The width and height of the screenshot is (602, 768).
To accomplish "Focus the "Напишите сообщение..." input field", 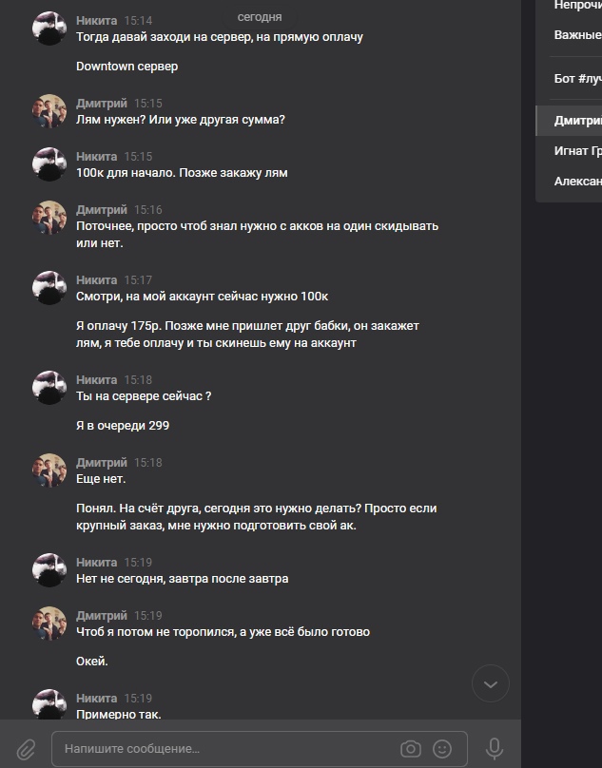I will tap(228, 749).
